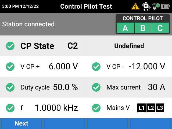
Task: Click the Max current pass checkmark
Action: coord(96,87)
